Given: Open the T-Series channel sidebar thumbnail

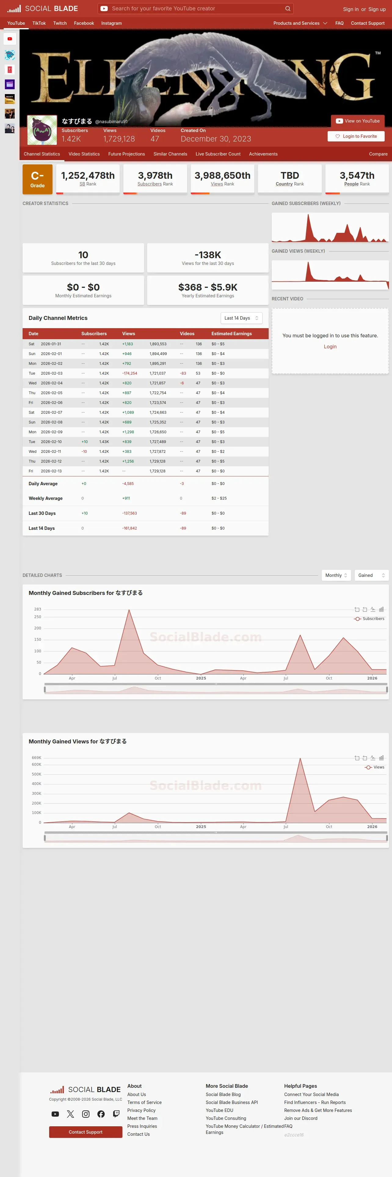Looking at the screenshot, I should click(9, 70).
